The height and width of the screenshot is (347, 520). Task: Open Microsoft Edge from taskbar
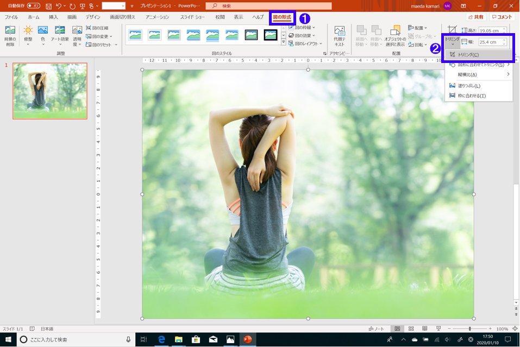click(161, 339)
